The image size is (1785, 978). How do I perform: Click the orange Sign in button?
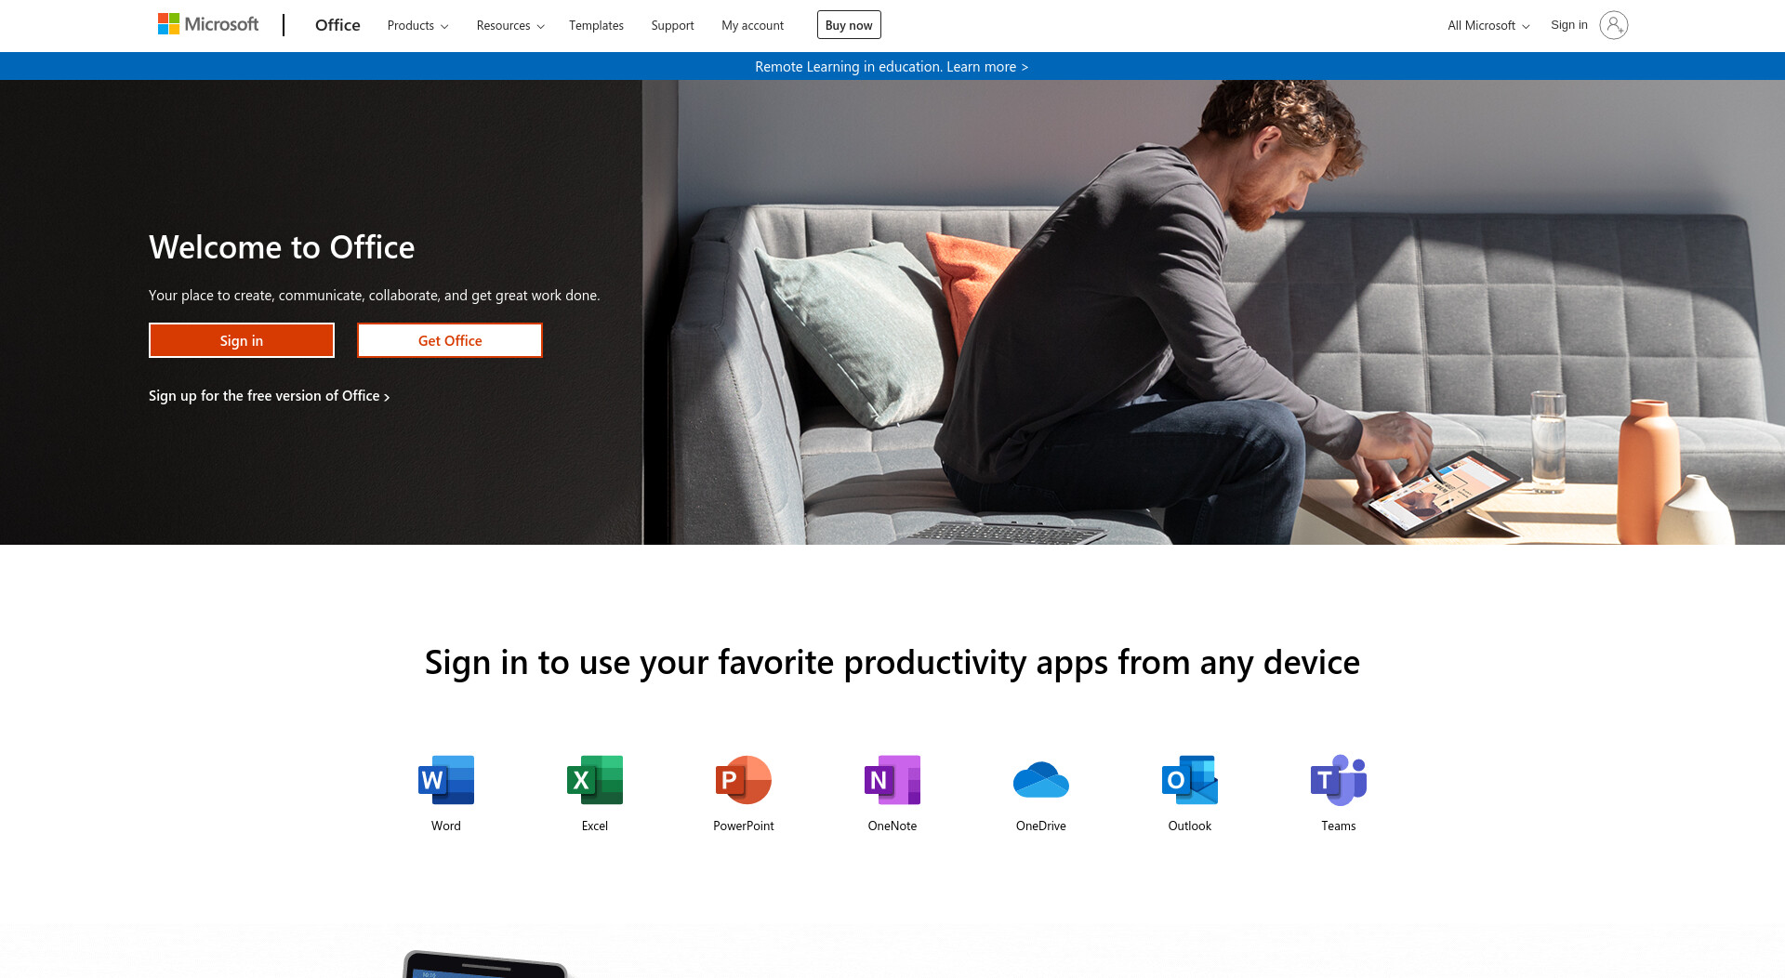point(242,340)
